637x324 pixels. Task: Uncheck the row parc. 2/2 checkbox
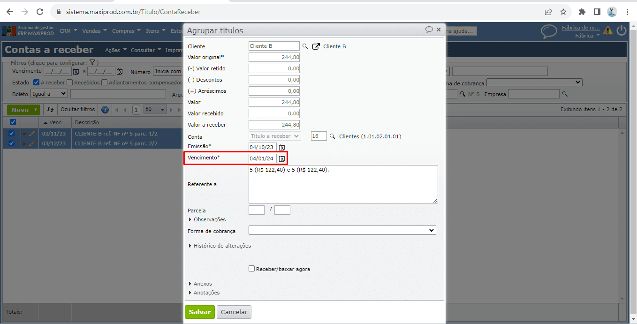click(12, 143)
